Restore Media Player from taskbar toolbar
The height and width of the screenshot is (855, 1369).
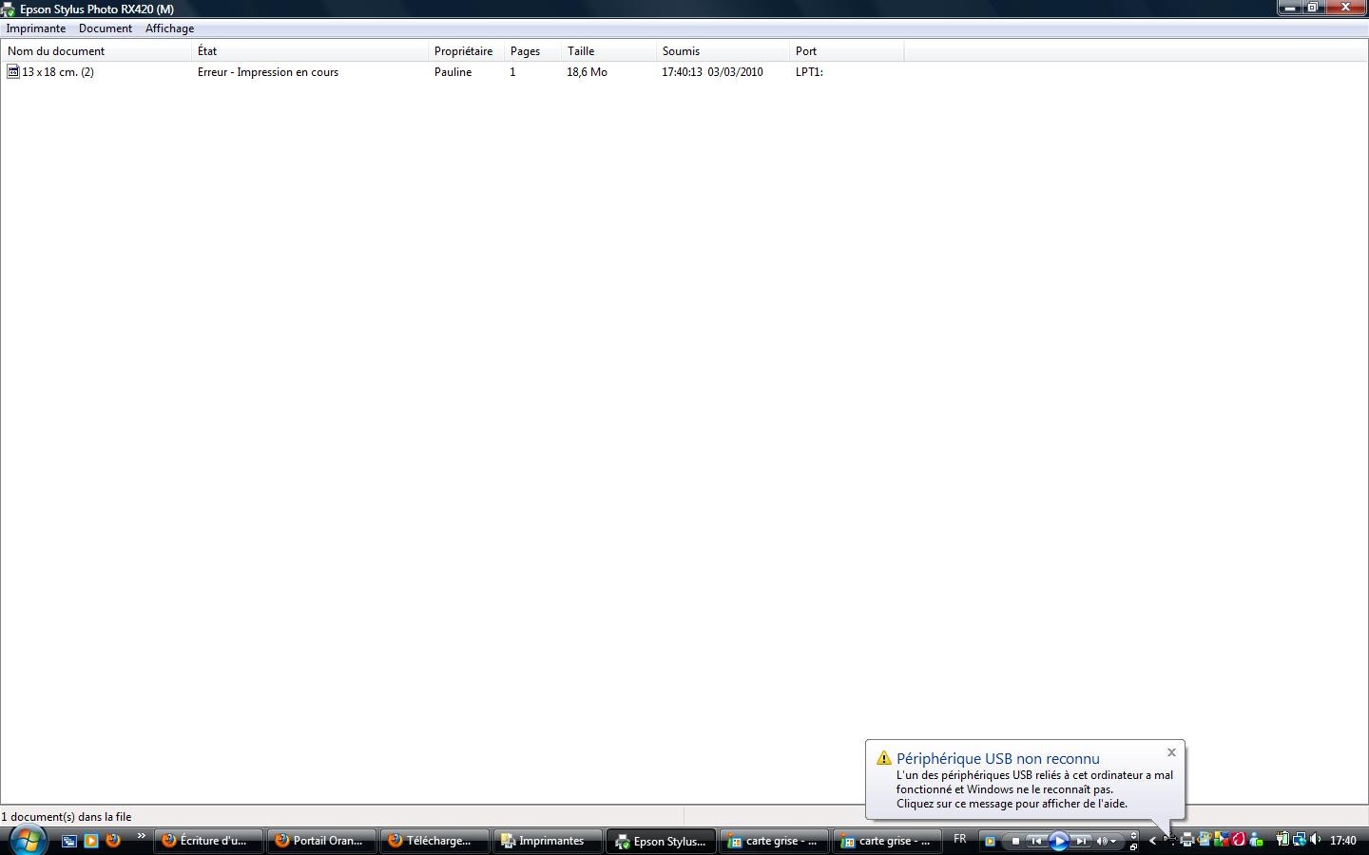point(1133,846)
